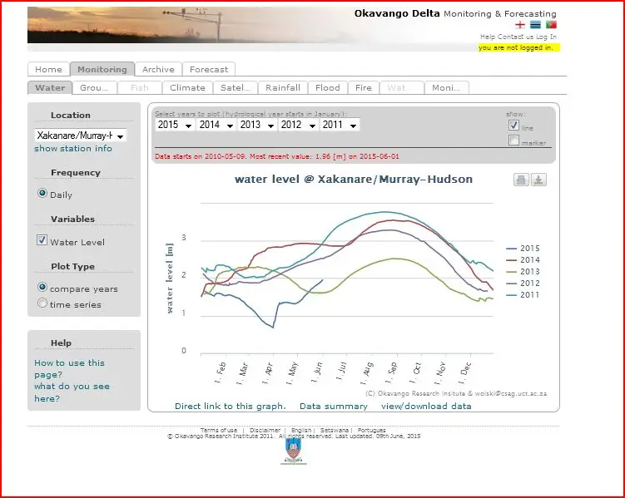This screenshot has height=498, width=625.
Task: Open 'what do you see here?' help
Action: (x=72, y=392)
